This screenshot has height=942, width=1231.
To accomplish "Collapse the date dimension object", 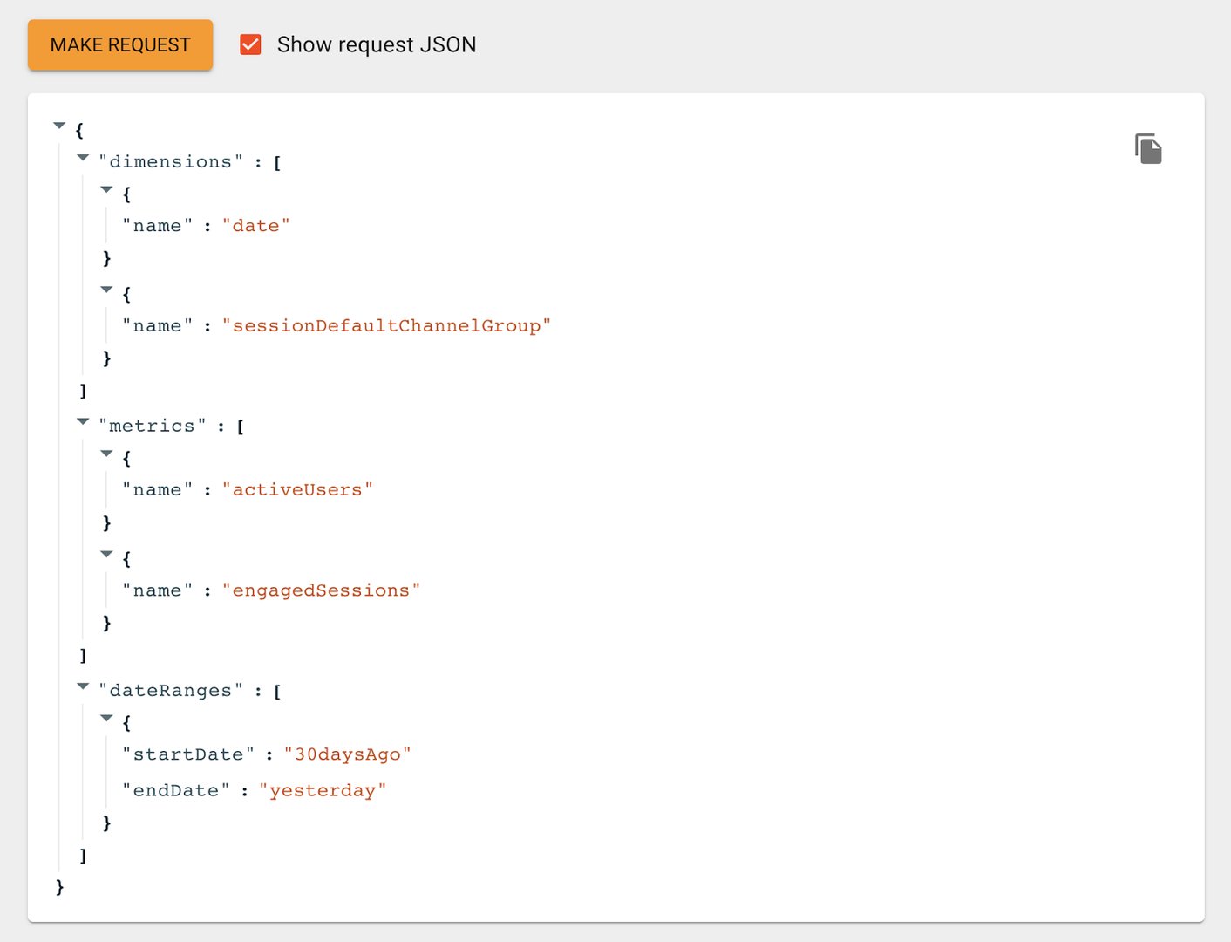I will pos(106,190).
